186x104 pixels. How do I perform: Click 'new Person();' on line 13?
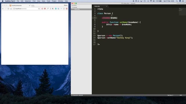tap(116, 36)
